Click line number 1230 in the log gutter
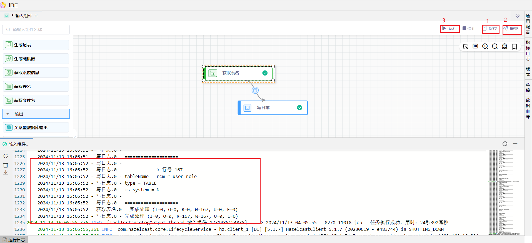The width and height of the screenshot is (532, 243). [20, 190]
